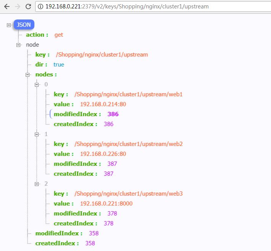This screenshot has height=251, width=271.
Task: Select modifiedIndex value 387
Action: [x=112, y=164]
